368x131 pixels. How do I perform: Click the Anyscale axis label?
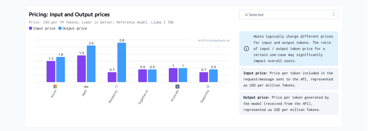pyautogui.click(x=175, y=96)
